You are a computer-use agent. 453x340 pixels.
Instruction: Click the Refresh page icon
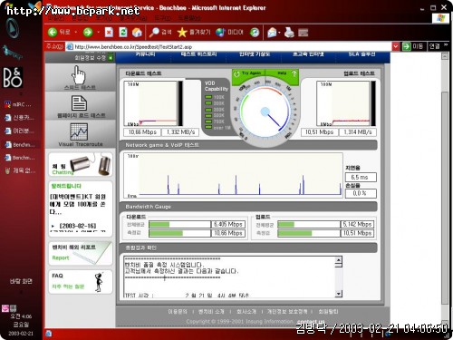pyautogui.click(x=123, y=32)
